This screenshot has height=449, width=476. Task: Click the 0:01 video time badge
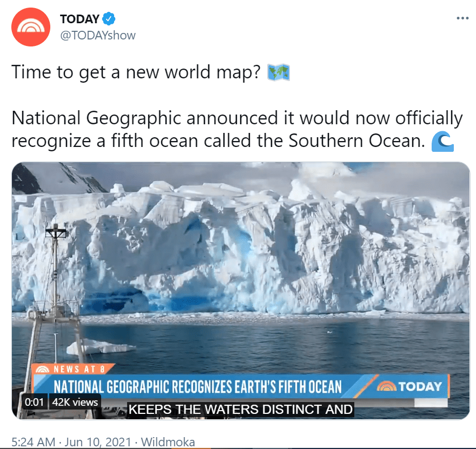click(x=34, y=402)
